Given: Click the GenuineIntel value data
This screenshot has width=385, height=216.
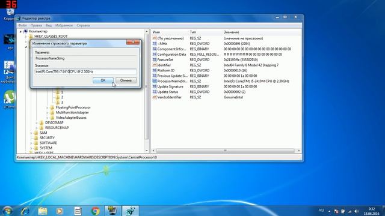Looking at the screenshot, I should click(x=233, y=97).
